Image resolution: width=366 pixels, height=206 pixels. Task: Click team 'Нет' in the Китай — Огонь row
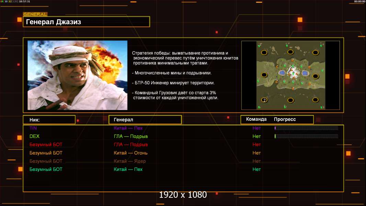(x=256, y=153)
